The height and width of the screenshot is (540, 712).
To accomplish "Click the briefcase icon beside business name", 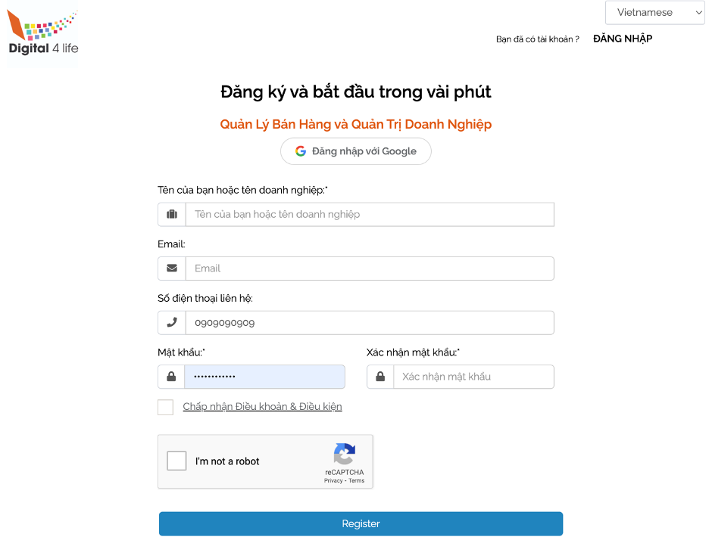I will 172,214.
